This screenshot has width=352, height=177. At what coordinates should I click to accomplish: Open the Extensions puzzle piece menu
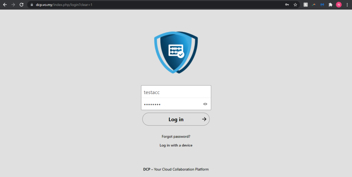pos(331,5)
